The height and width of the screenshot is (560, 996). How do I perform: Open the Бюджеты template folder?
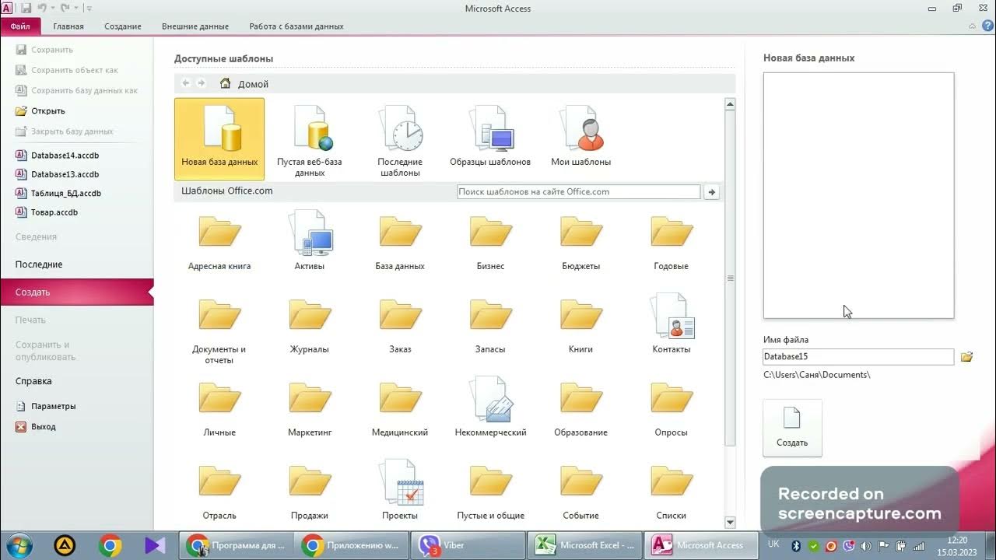point(580,242)
